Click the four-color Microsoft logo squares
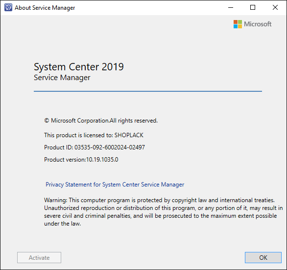 pos(238,24)
